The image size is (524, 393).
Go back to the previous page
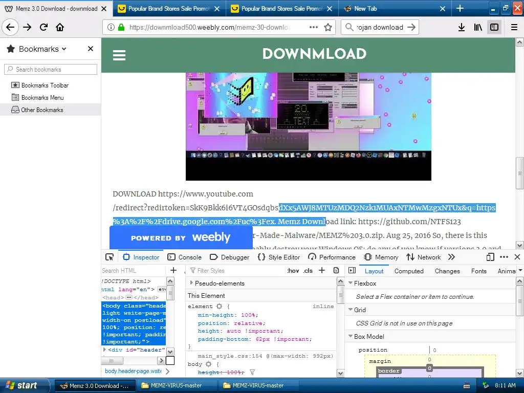(10, 27)
